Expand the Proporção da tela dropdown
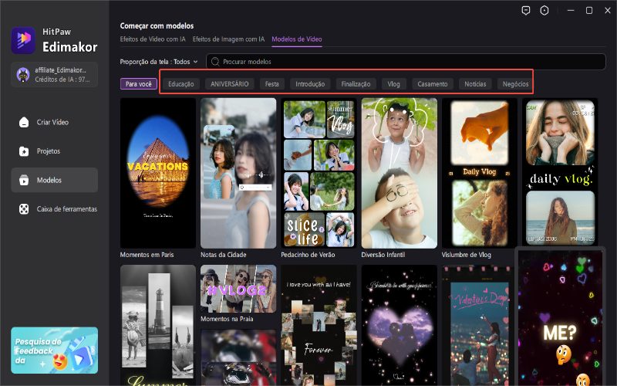The image size is (617, 386). (159, 61)
